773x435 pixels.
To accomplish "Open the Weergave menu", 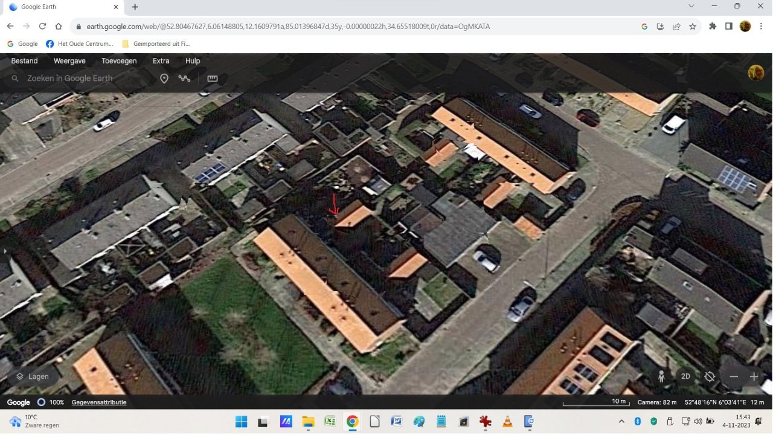I will pyautogui.click(x=69, y=60).
